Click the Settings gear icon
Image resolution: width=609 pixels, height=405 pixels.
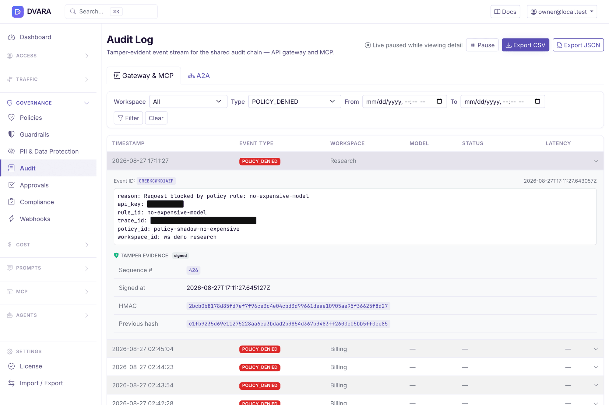[x=10, y=352]
